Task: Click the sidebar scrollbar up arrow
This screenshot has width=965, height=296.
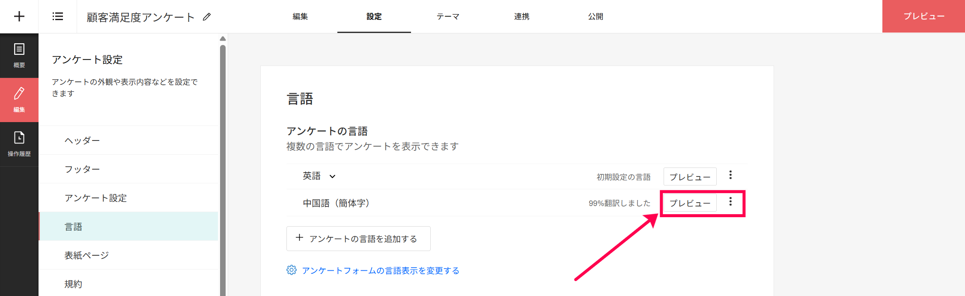Action: click(223, 39)
